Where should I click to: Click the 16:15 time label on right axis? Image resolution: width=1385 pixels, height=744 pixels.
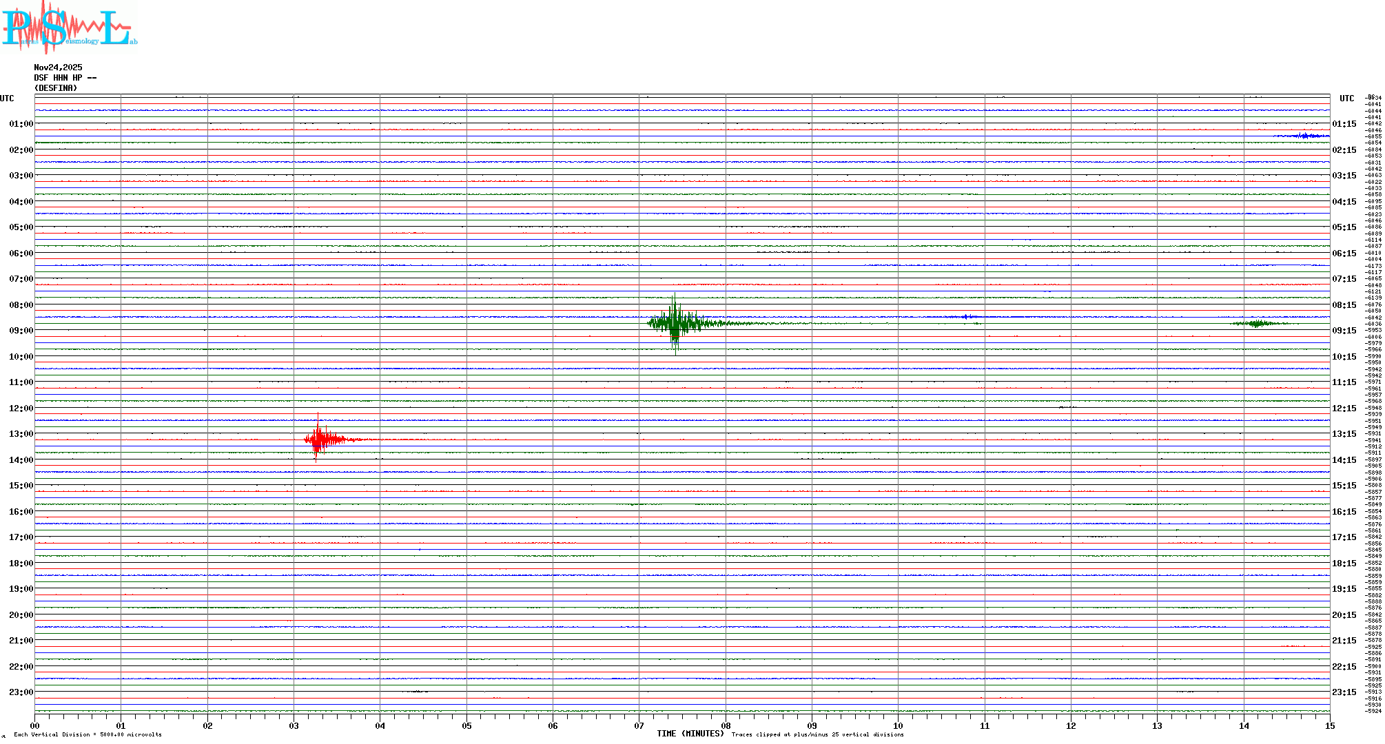(x=1344, y=512)
